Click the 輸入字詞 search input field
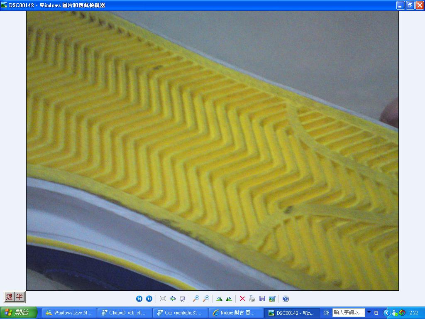 pyautogui.click(x=349, y=312)
